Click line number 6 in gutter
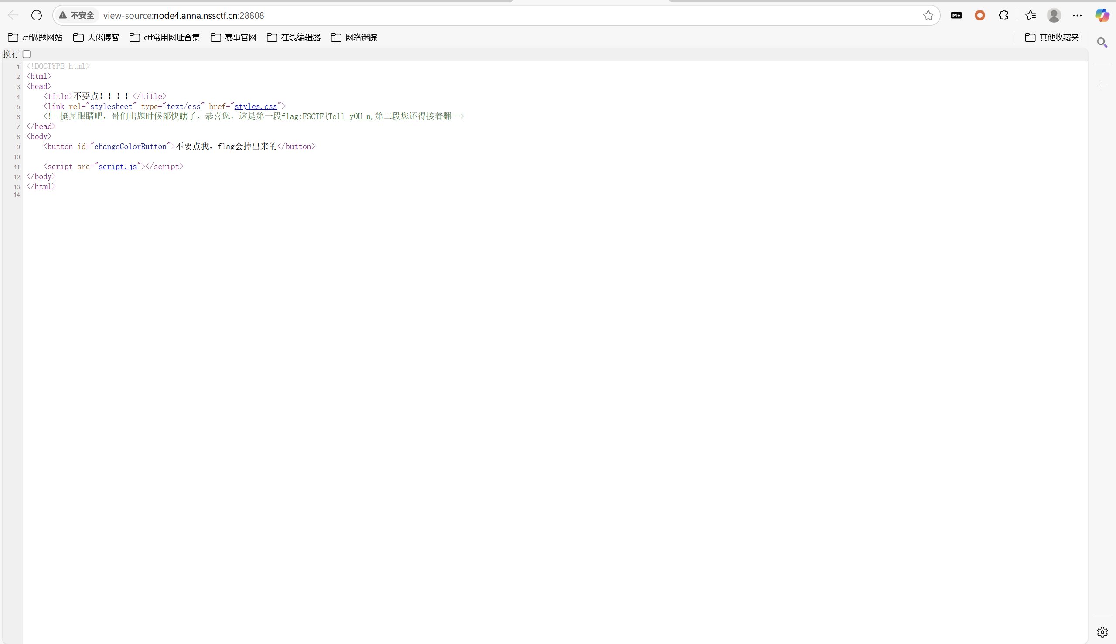This screenshot has height=644, width=1116. [x=18, y=117]
